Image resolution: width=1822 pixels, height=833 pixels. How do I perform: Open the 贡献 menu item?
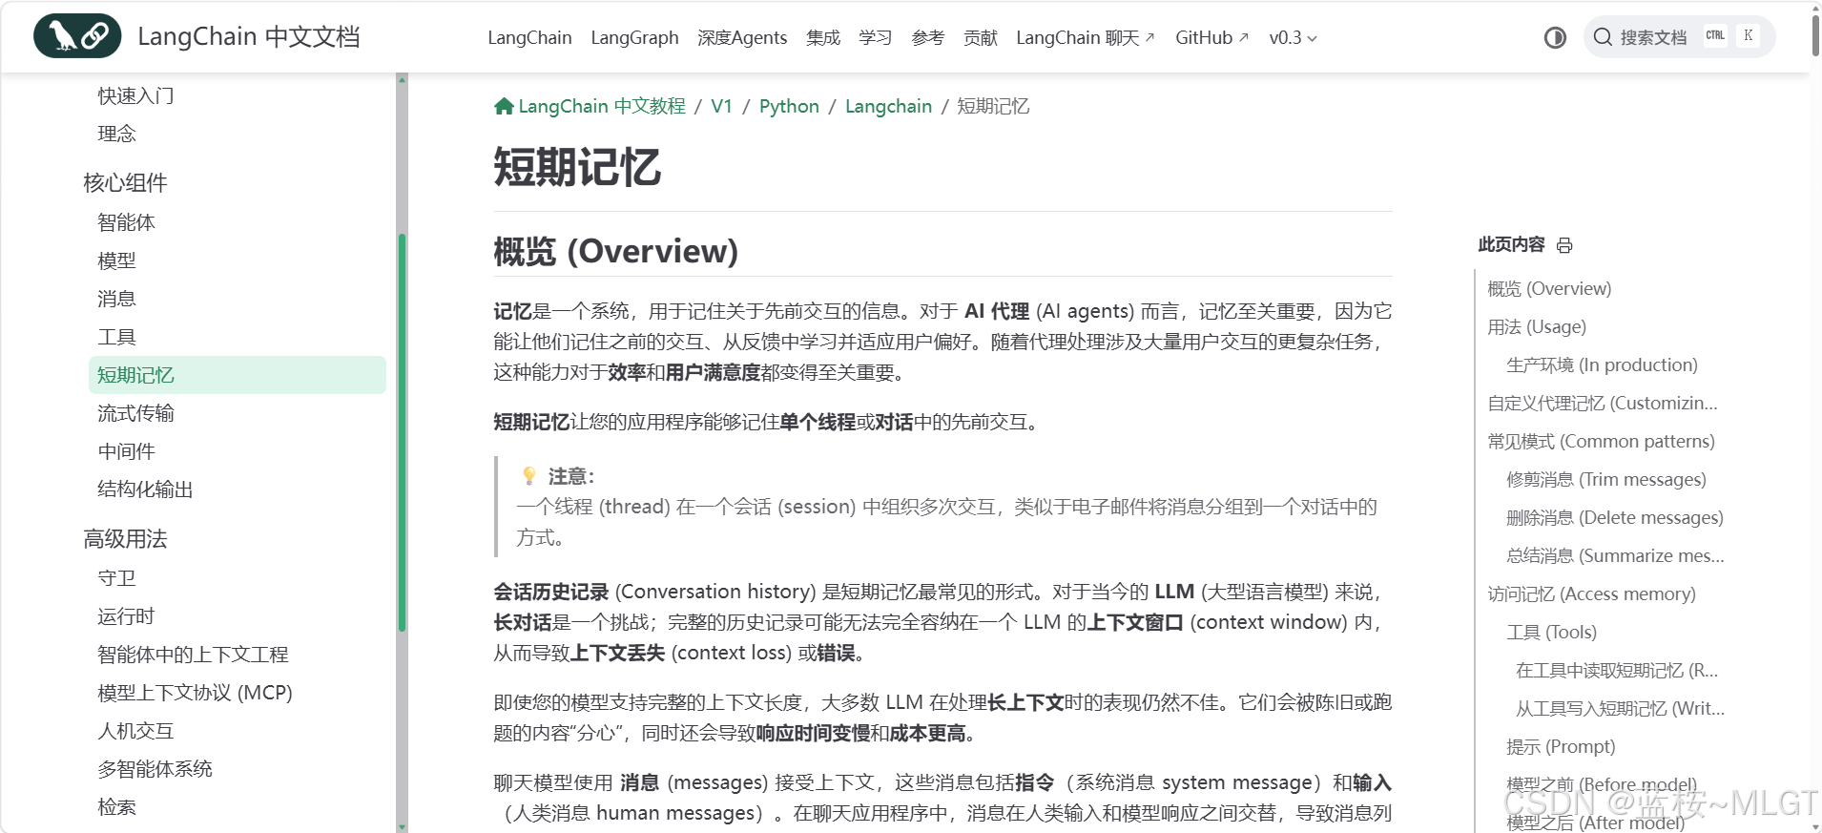pos(981,38)
